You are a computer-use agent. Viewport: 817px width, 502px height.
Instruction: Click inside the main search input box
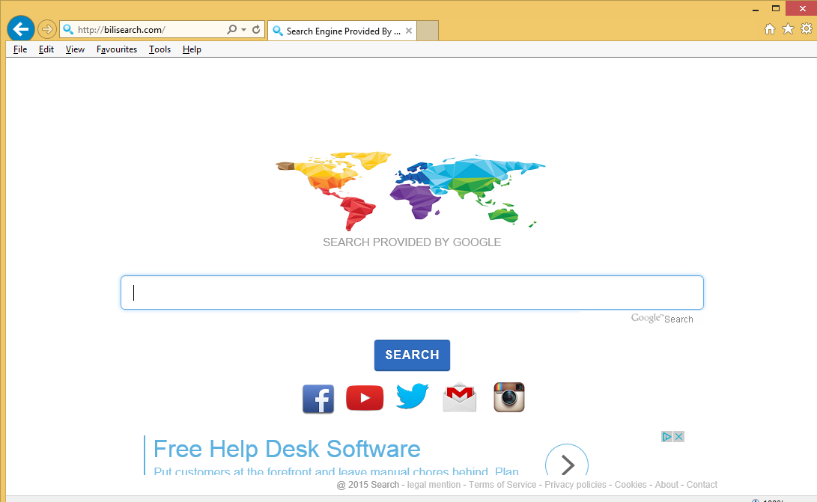412,293
